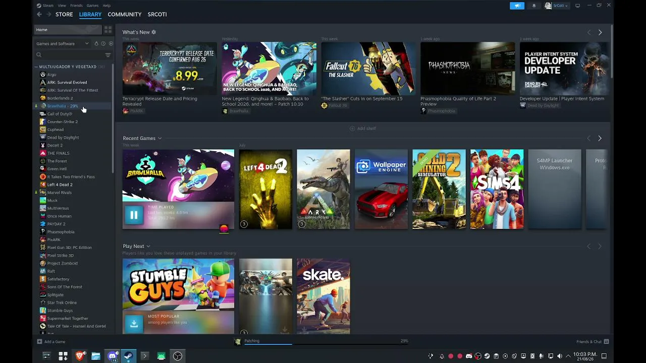Click the Add a Game plus icon
This screenshot has height=363, width=646.
click(x=39, y=341)
